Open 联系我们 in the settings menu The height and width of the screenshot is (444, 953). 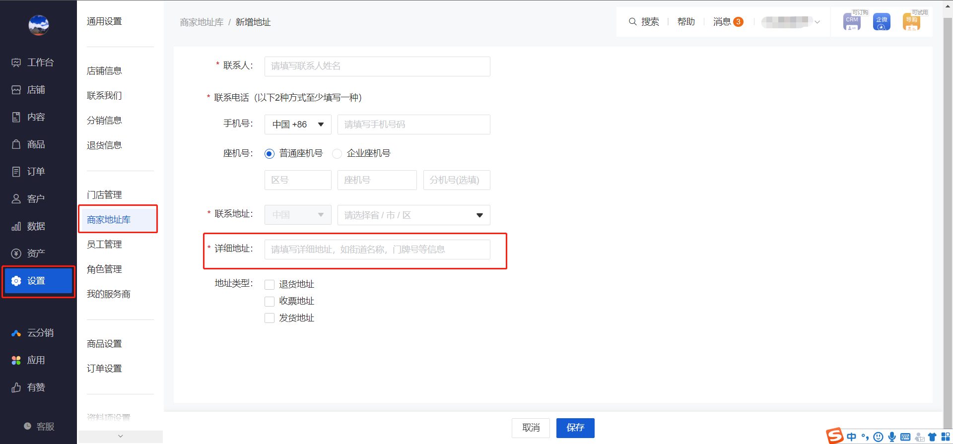104,96
